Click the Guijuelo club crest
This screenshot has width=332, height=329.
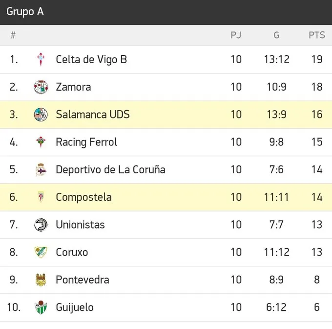tap(41, 307)
